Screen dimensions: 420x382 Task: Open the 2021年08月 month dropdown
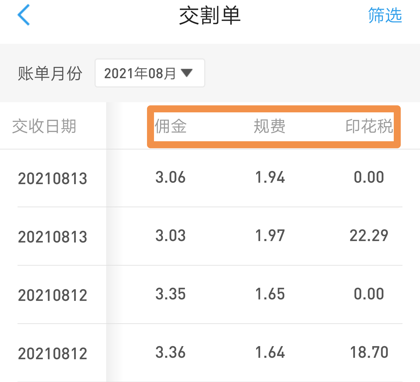click(x=150, y=73)
